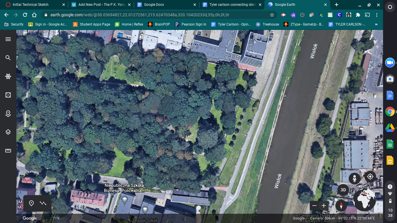Select the Measure distance ruler tool

tap(8, 151)
